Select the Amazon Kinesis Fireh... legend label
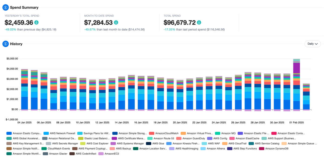This screenshot has height=158, width=324. [186, 143]
